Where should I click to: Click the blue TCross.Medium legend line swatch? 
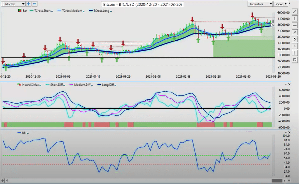click(60, 11)
